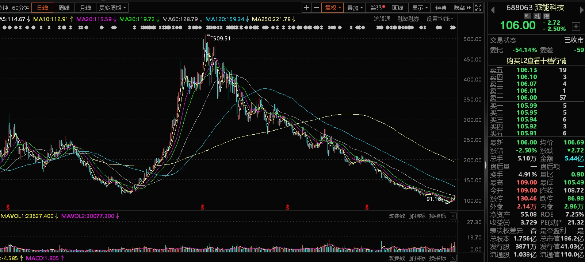Toggle 经典 classic display mode
This screenshot has width=585, height=262.
pyautogui.click(x=441, y=8)
